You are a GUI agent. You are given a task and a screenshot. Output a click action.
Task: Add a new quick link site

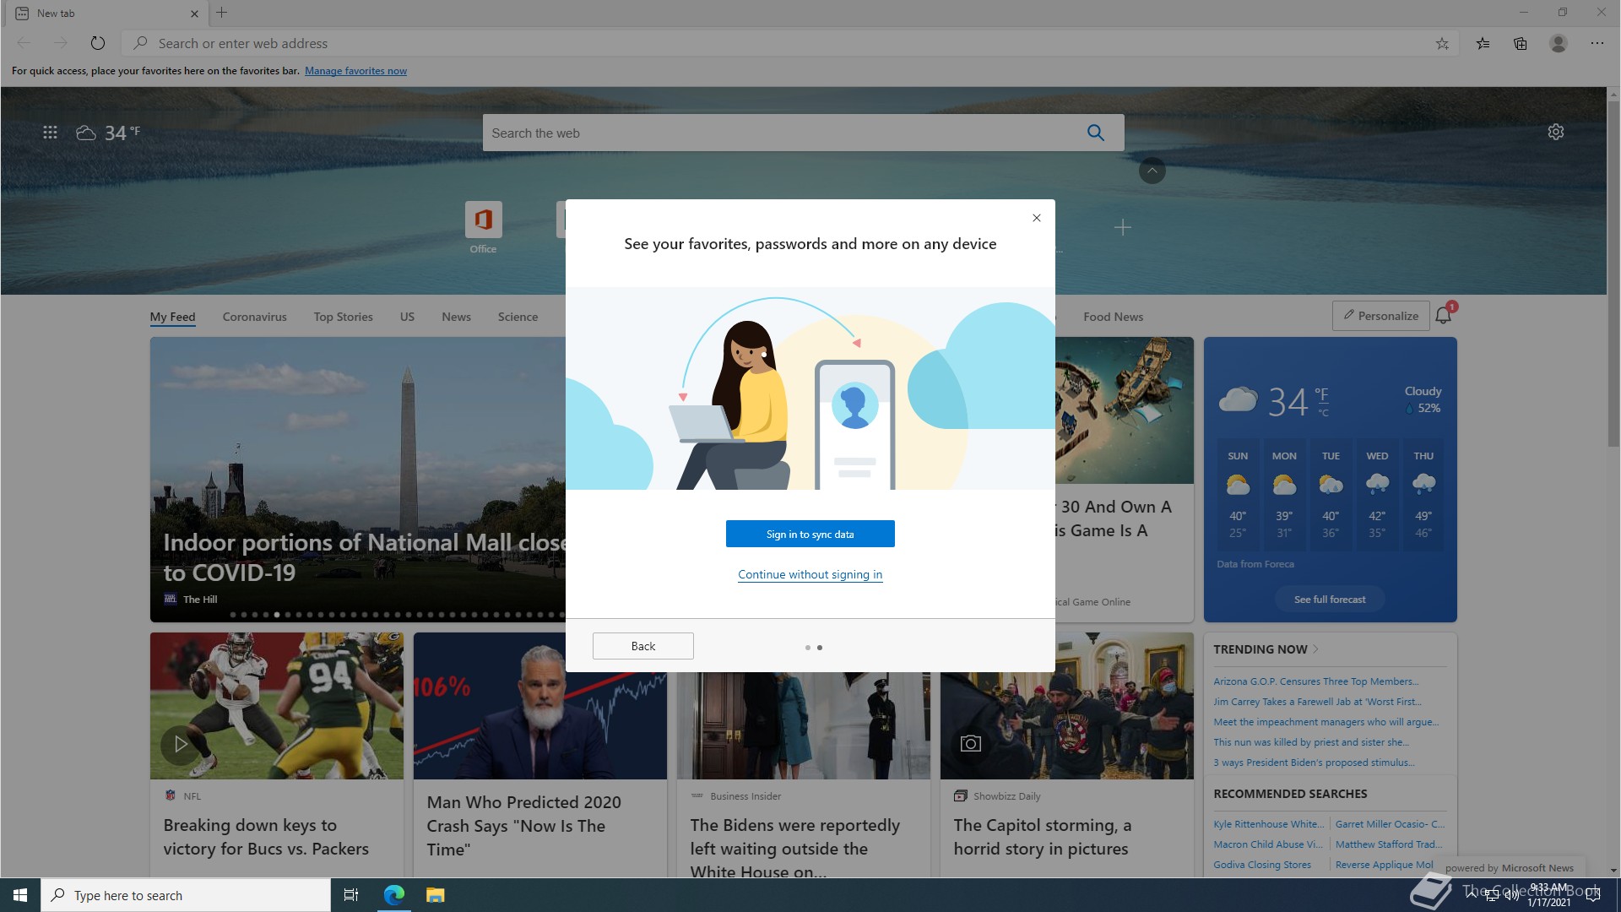point(1123,227)
